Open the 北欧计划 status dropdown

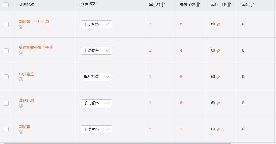tap(97, 103)
